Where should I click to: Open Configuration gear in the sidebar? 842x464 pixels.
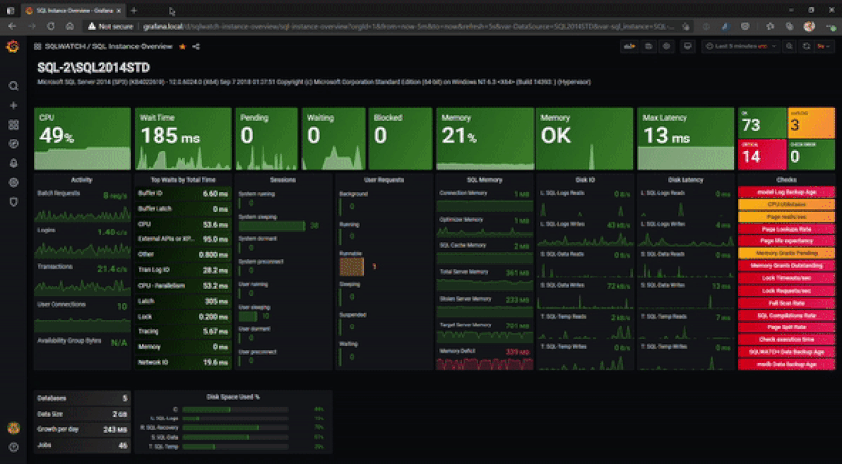[x=13, y=182]
